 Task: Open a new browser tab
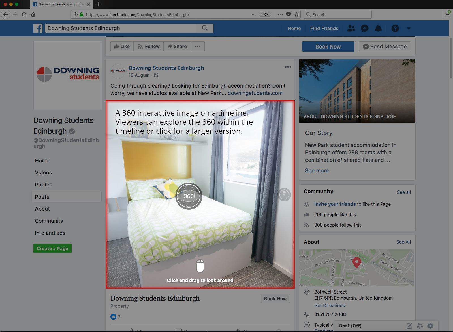98,4
